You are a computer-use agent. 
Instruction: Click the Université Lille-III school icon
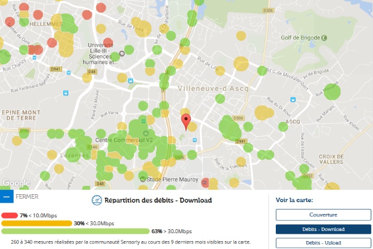pyautogui.click(x=122, y=54)
